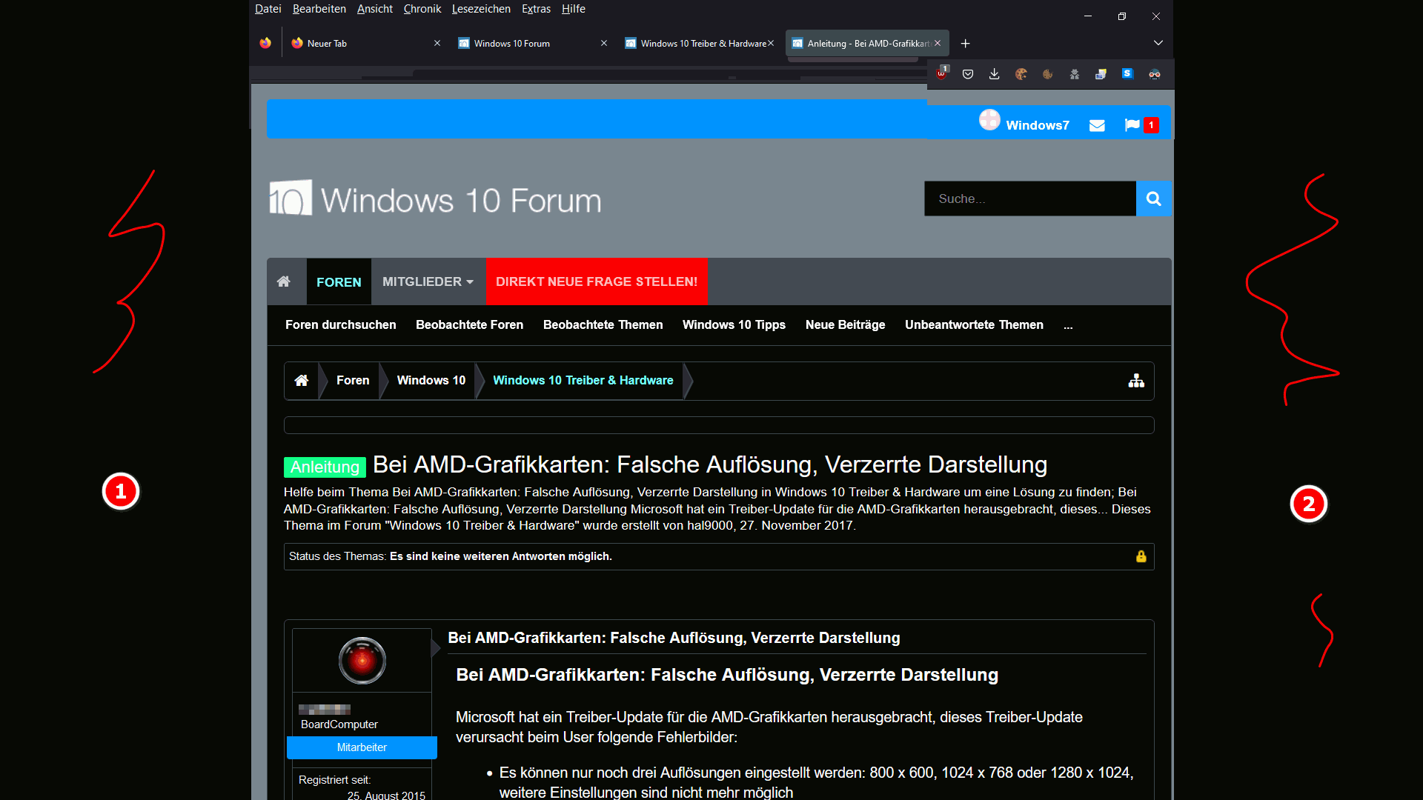Click the Windows 10 breadcrumb link

[x=431, y=381]
